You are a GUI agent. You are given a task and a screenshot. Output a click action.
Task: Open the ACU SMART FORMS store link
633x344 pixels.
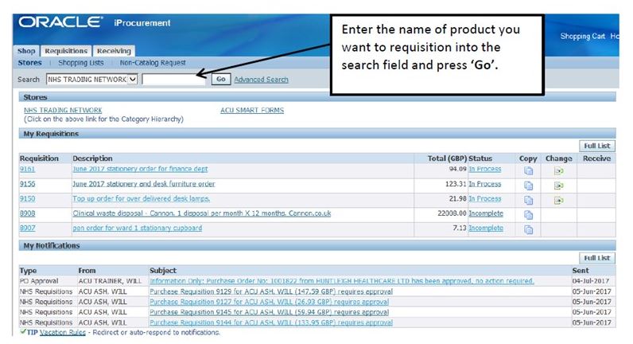(x=252, y=110)
